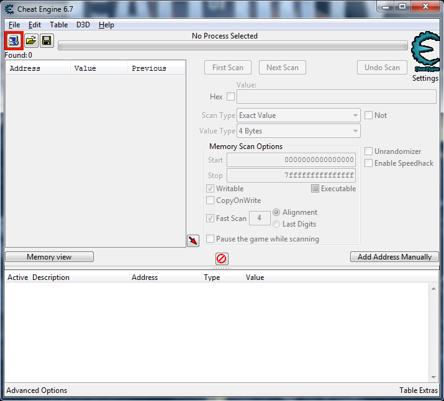Save the cheat table floppy icon
The image size is (444, 401).
[x=47, y=41]
